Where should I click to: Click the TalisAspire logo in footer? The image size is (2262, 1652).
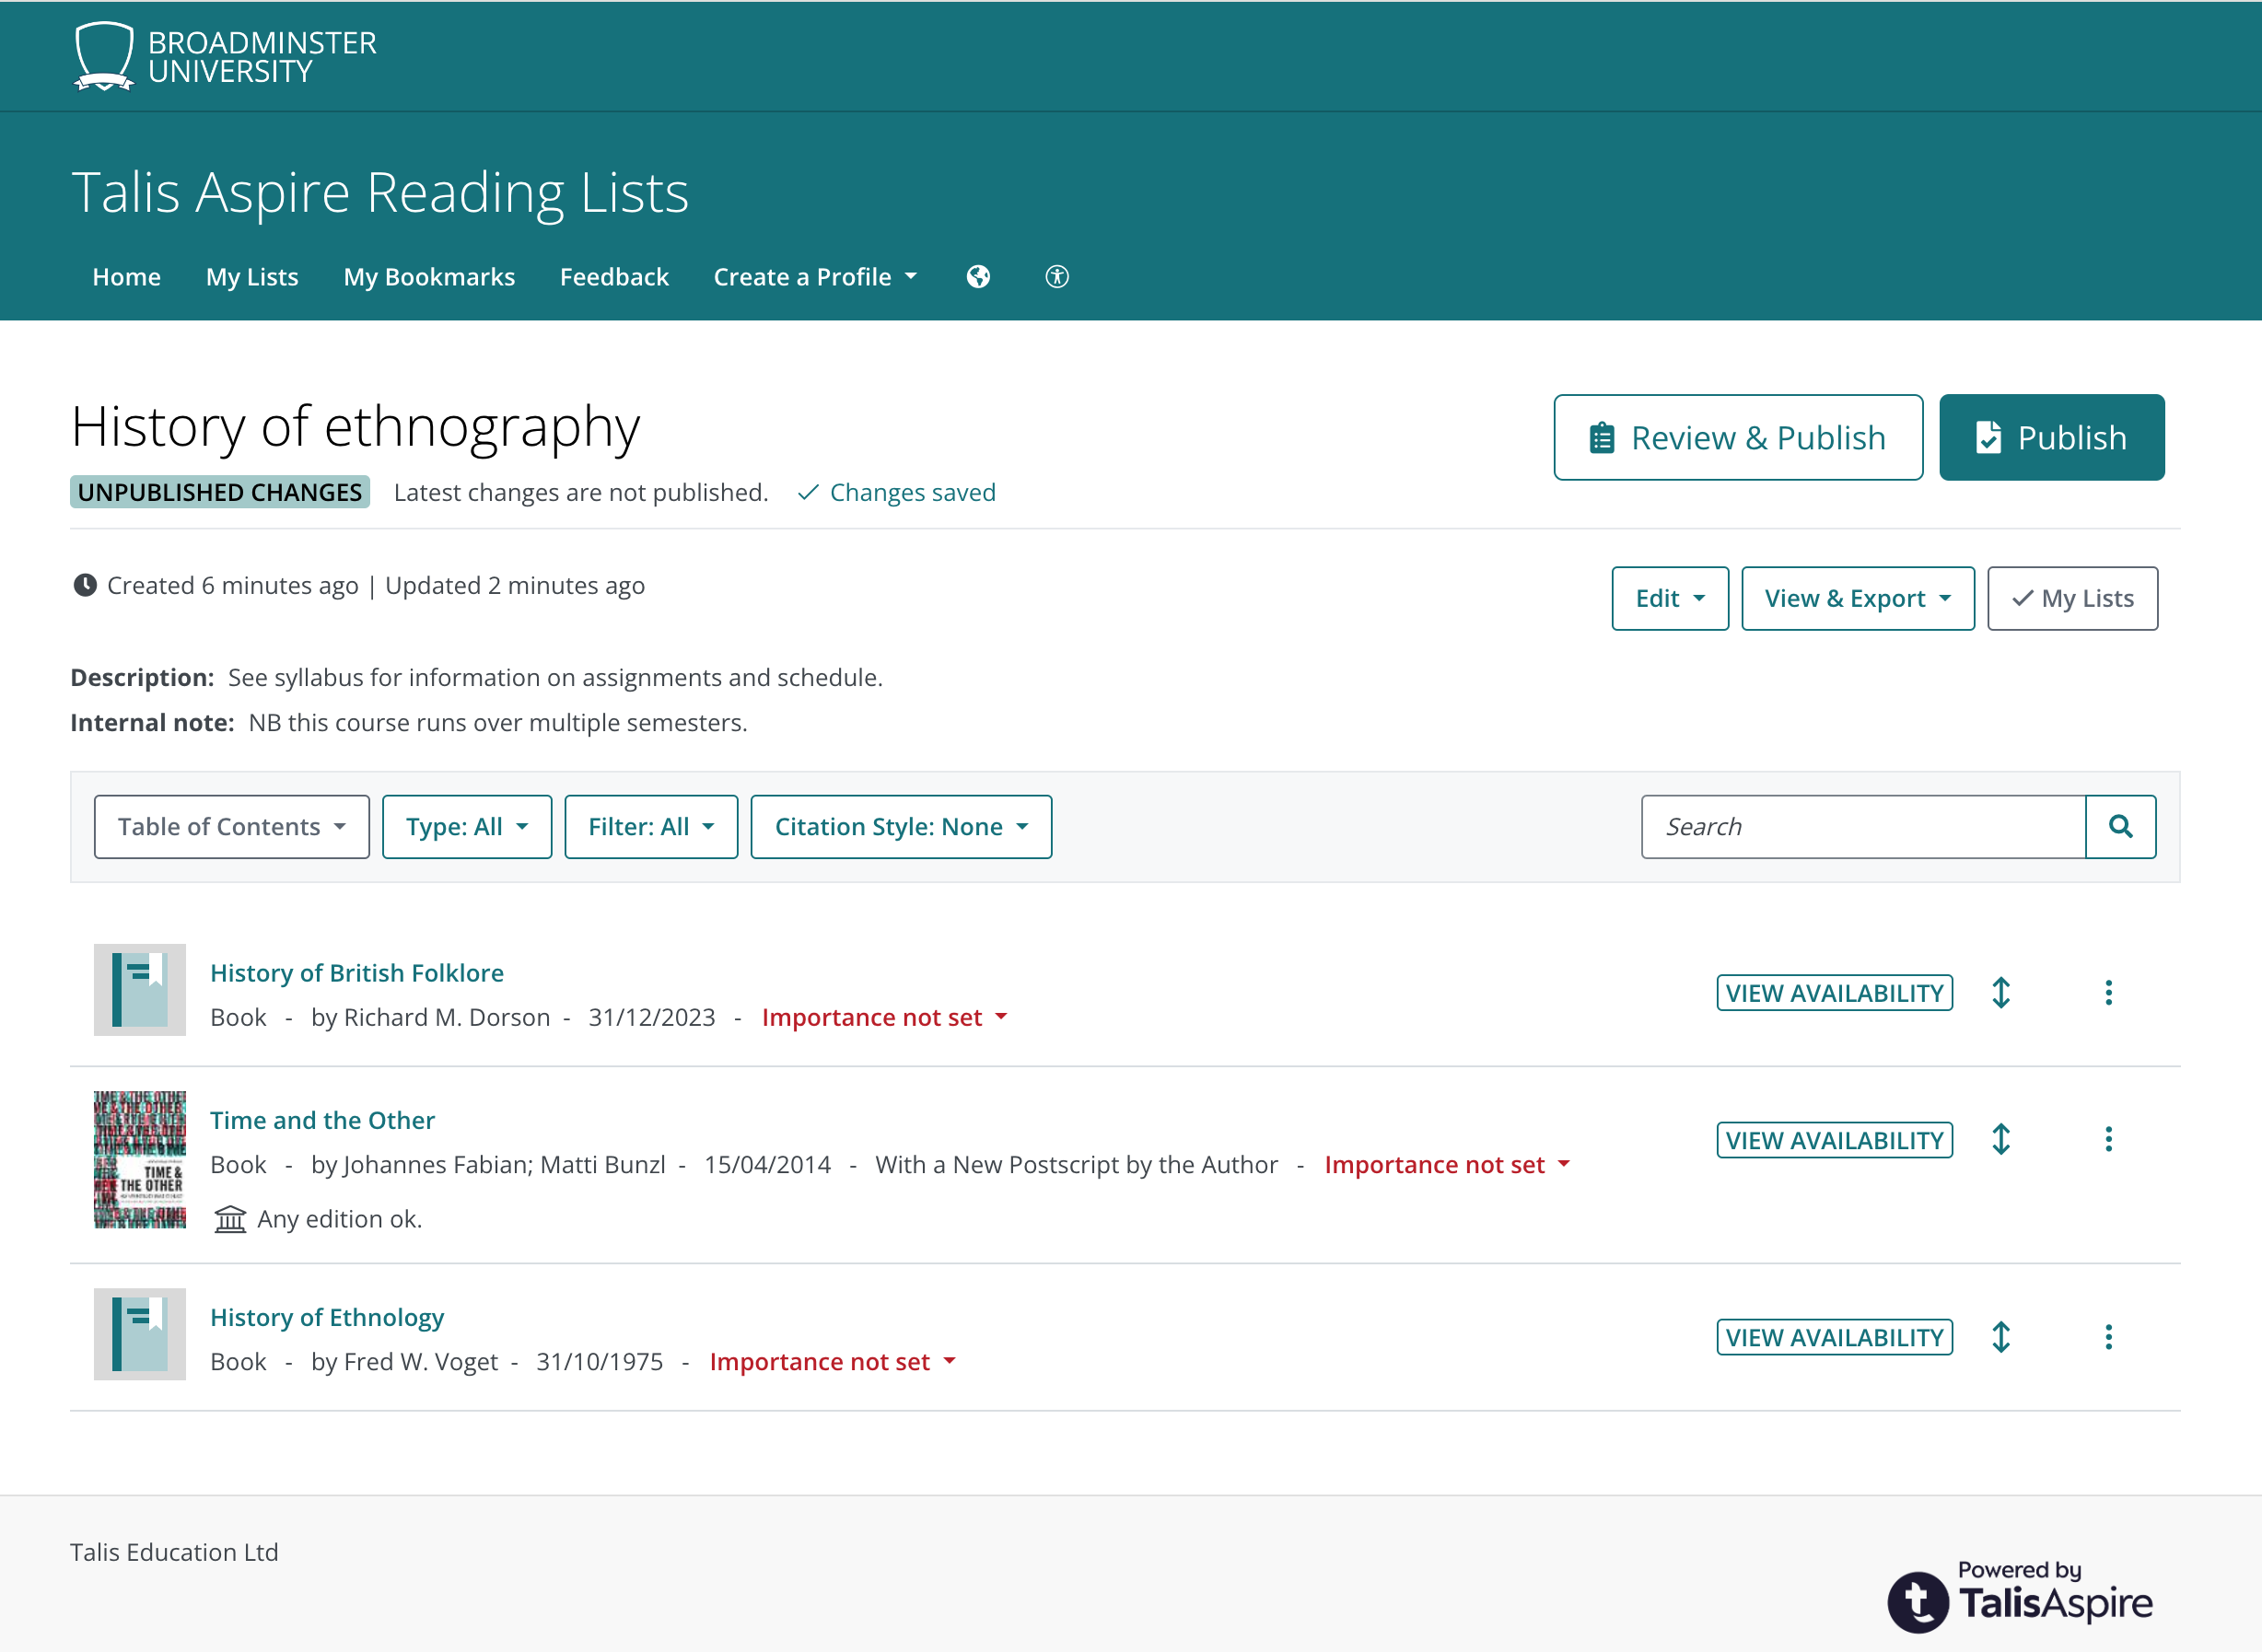pos(2020,1596)
